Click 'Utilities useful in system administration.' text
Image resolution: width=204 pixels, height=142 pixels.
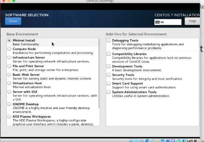point(141,96)
